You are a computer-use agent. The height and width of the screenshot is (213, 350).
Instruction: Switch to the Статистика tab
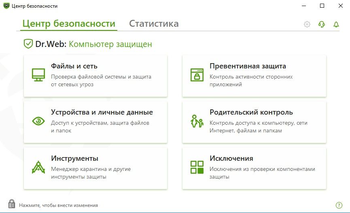154,24
